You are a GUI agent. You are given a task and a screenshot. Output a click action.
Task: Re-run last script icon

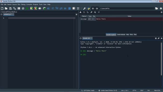click(44, 8)
